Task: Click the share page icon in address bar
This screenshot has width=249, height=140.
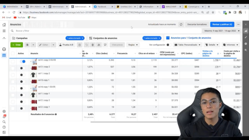Action: click(208, 12)
